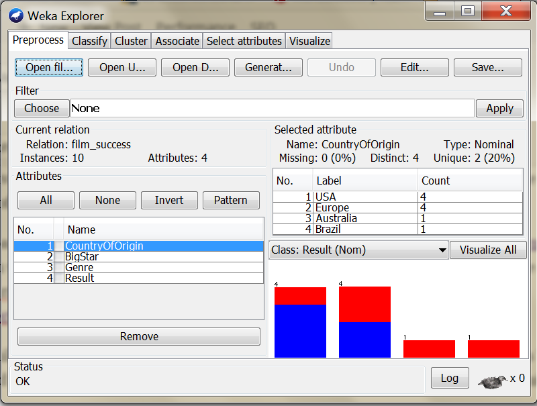The width and height of the screenshot is (537, 406).
Task: Switch to the Classify tab
Action: [89, 41]
